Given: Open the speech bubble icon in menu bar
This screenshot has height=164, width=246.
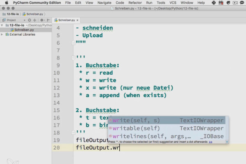Looking at the screenshot, I should (242, 3).
